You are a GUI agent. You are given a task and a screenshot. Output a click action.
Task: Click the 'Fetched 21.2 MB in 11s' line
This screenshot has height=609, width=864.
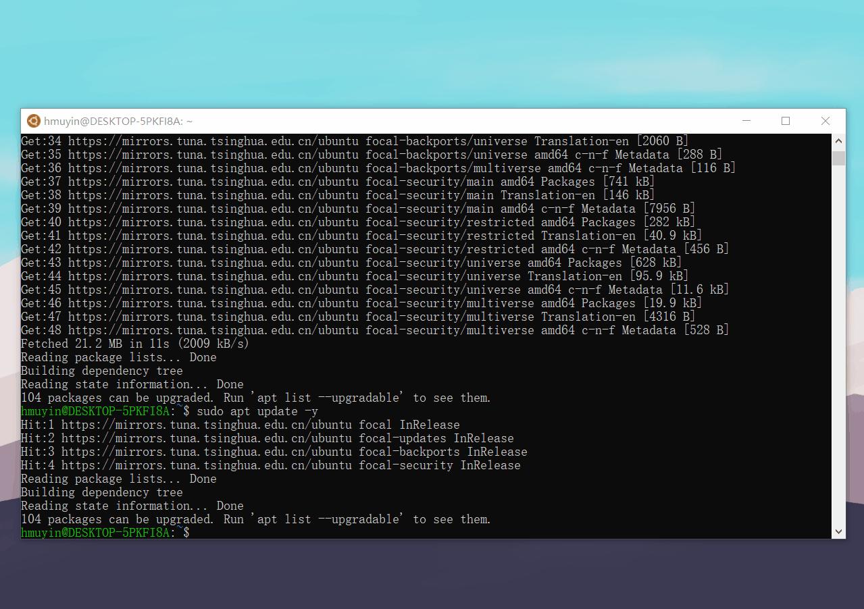click(135, 344)
